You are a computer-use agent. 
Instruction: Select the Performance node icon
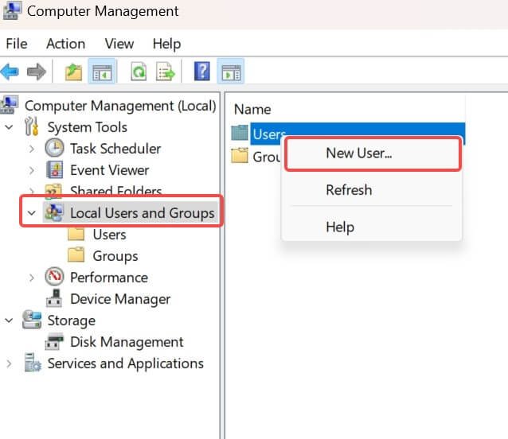55,278
